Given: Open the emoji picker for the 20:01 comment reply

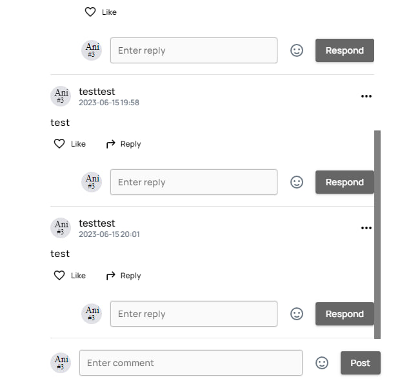Looking at the screenshot, I should [x=297, y=314].
